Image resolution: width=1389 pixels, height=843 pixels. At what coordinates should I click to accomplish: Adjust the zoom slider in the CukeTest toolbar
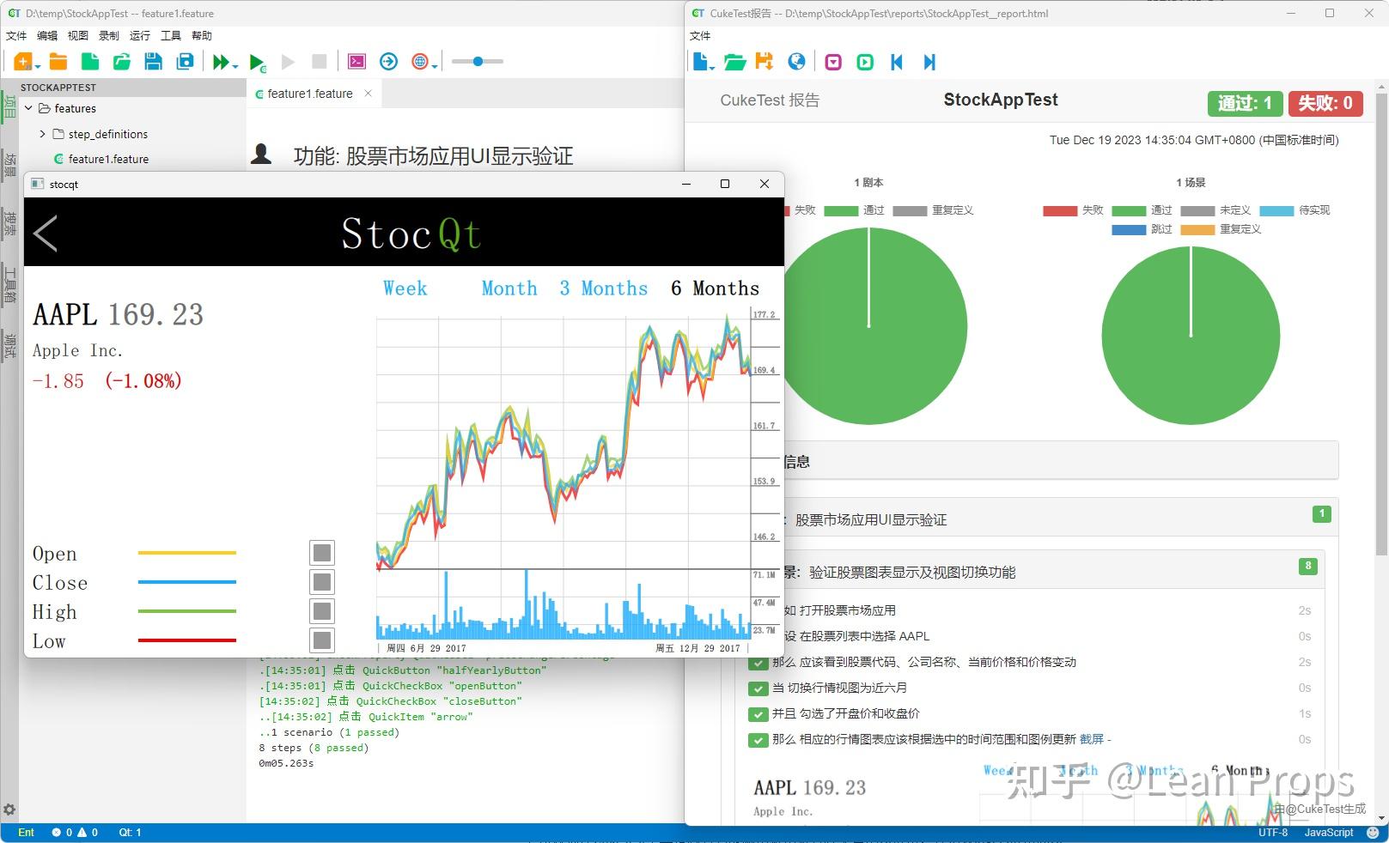[479, 61]
